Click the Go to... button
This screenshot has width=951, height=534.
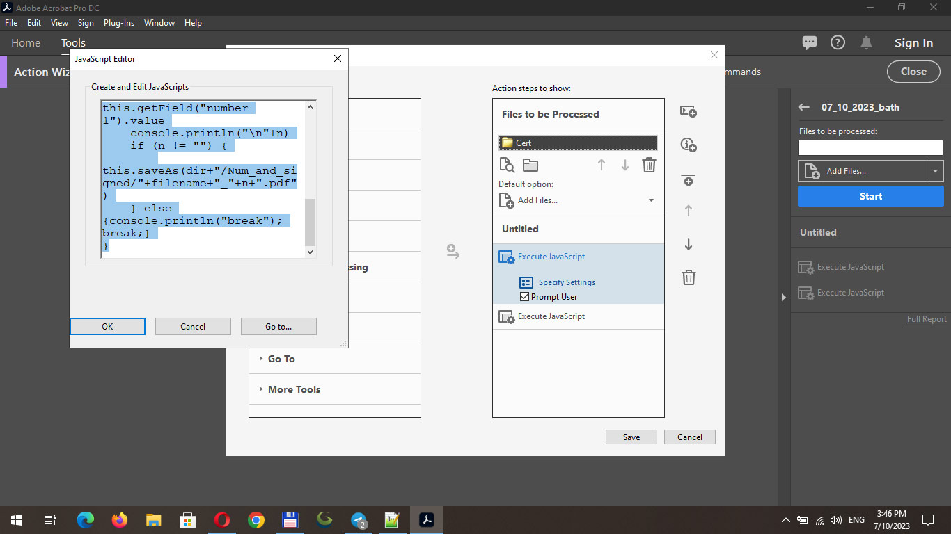[x=278, y=327]
